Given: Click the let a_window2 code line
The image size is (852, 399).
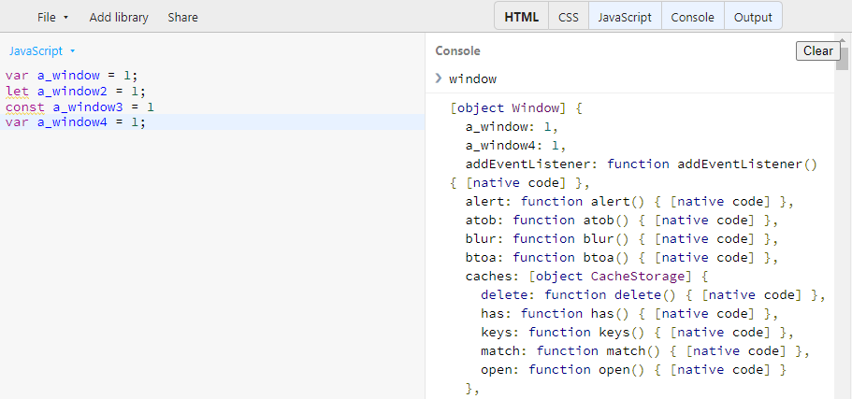Looking at the screenshot, I should (x=212, y=92).
